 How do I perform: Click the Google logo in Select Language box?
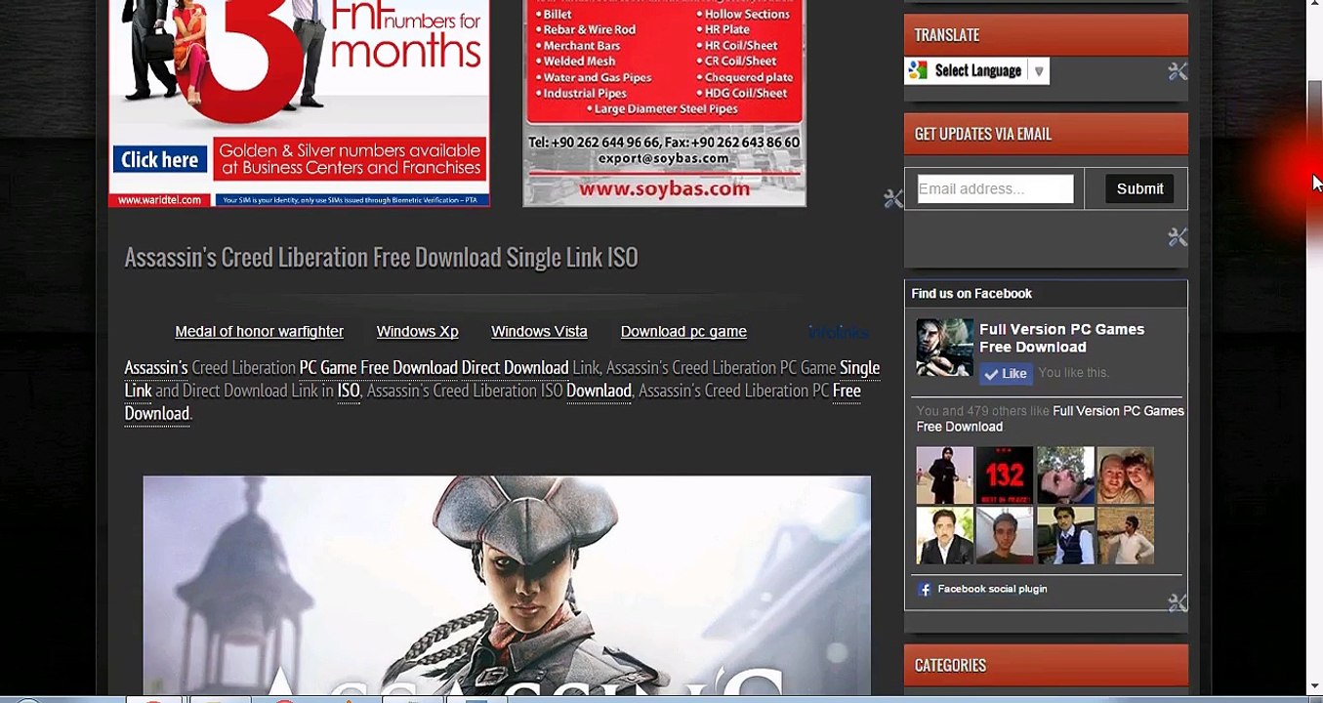click(918, 70)
